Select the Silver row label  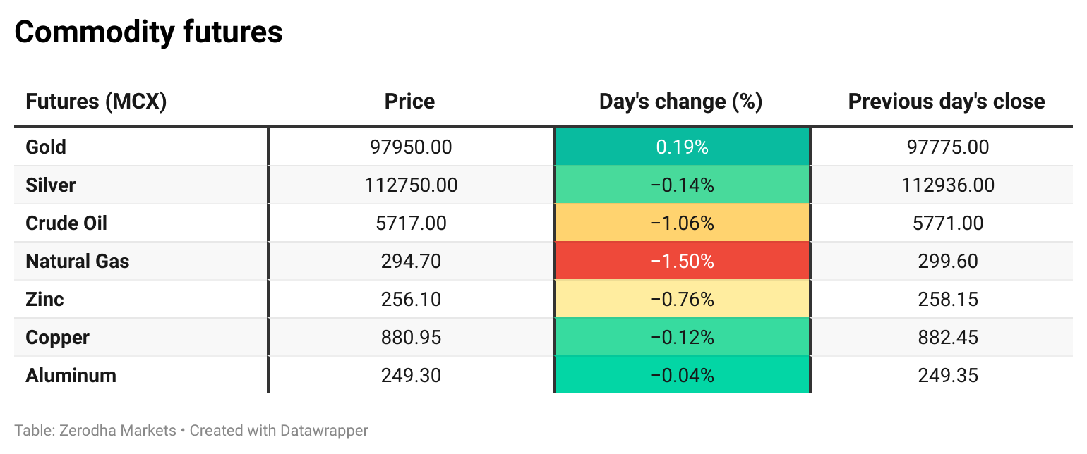pyautogui.click(x=50, y=185)
